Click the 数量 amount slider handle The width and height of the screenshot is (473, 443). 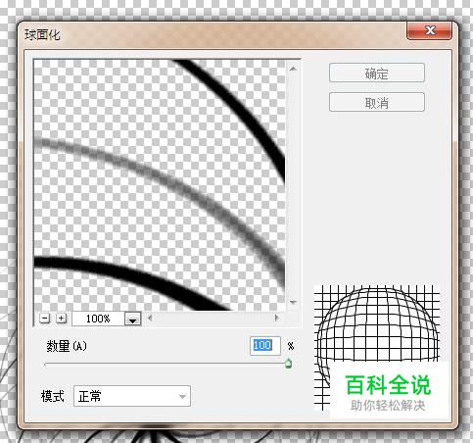288,363
